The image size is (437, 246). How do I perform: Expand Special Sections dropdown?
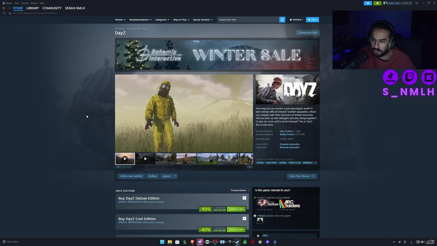click(x=203, y=19)
